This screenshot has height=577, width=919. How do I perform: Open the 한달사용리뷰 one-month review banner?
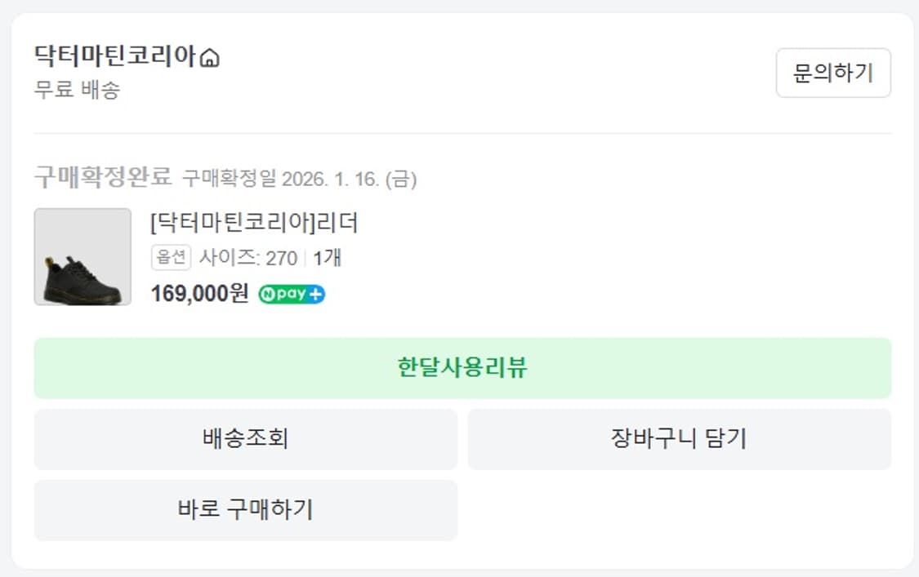point(462,367)
